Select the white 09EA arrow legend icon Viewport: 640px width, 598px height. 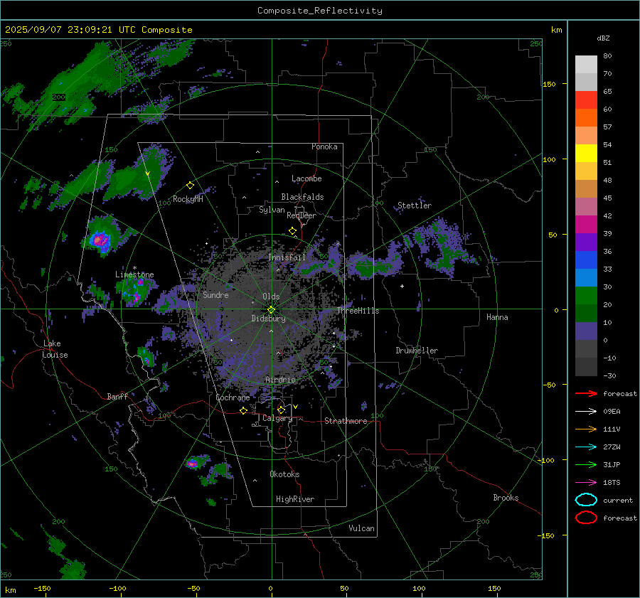pos(586,411)
